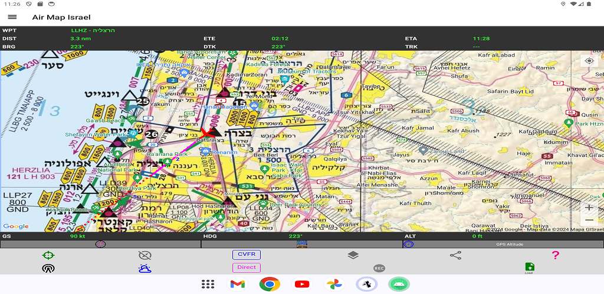Screen dimensions: 604x294
Task: Tap the green GPS center crosshair icon
Action: (x=48, y=255)
